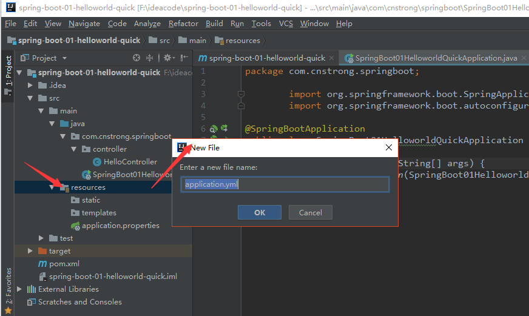Click the orange target folder icon

click(42, 251)
